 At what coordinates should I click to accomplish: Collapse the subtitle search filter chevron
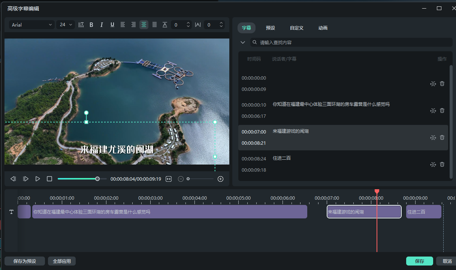coord(243,42)
